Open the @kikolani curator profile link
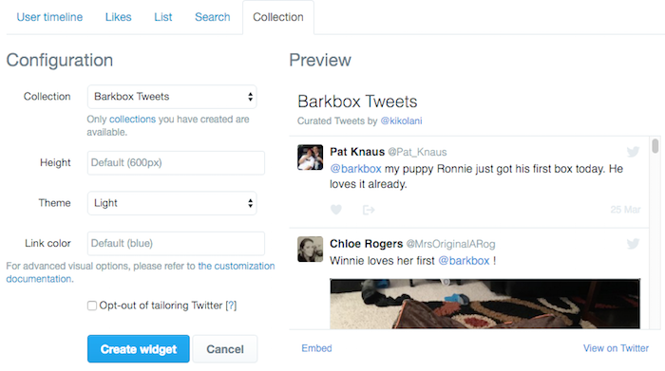This screenshot has width=665, height=371. (401, 121)
